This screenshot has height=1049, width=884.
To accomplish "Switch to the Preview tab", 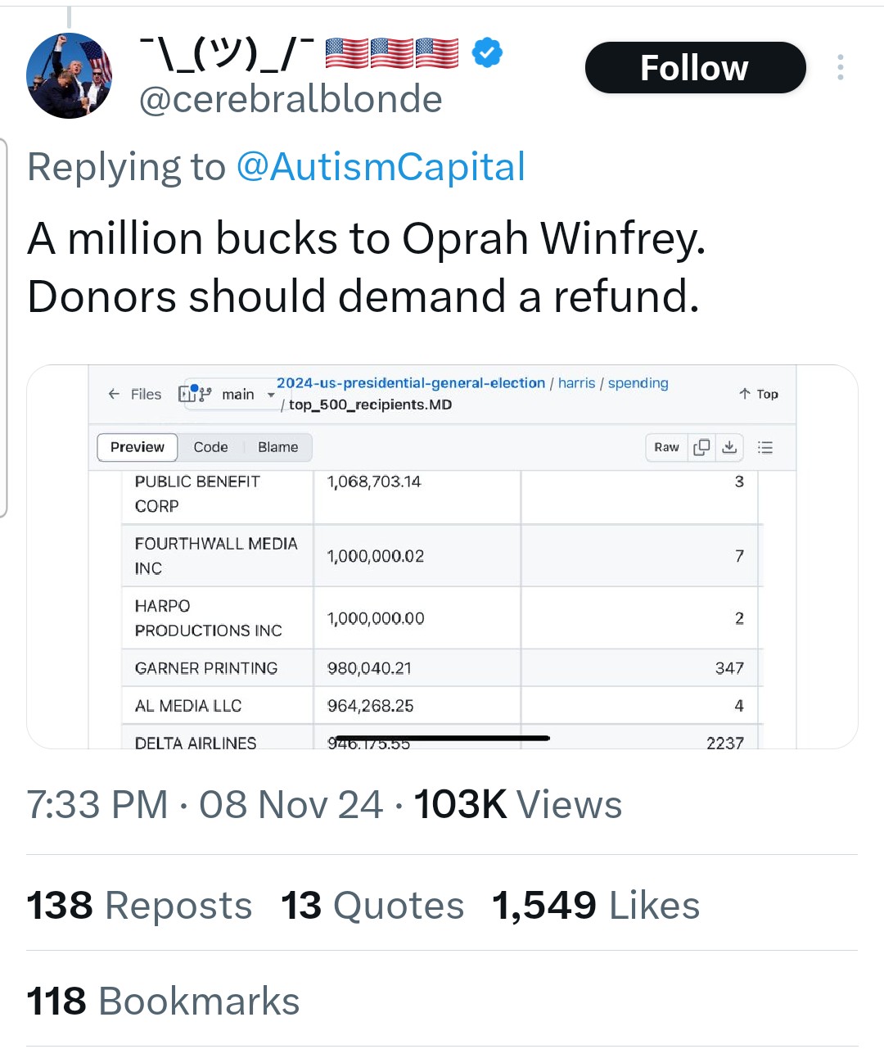I will (138, 447).
